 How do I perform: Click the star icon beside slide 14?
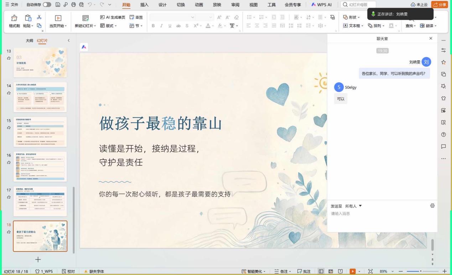tap(9, 93)
